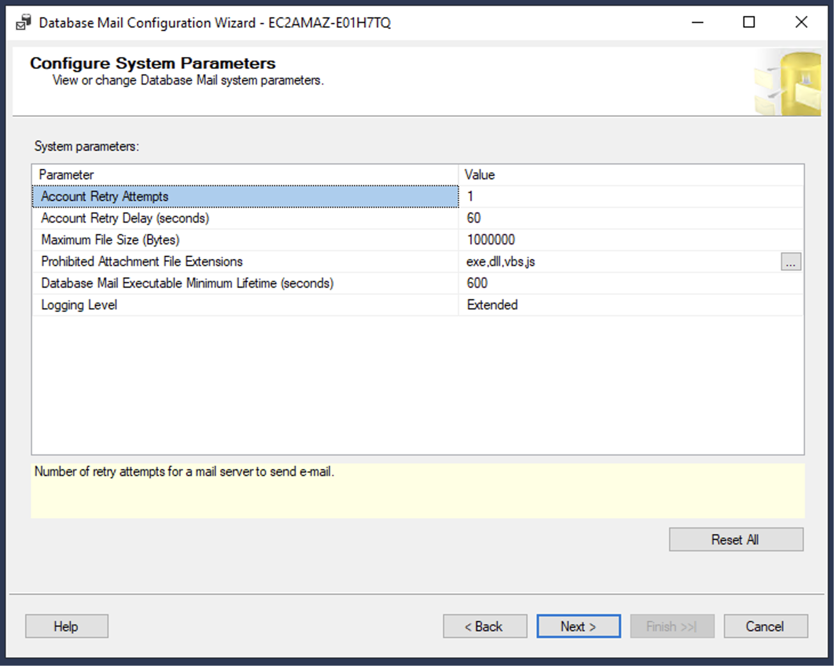The height and width of the screenshot is (666, 834).
Task: Cancel the Database Mail wizard
Action: (x=766, y=626)
